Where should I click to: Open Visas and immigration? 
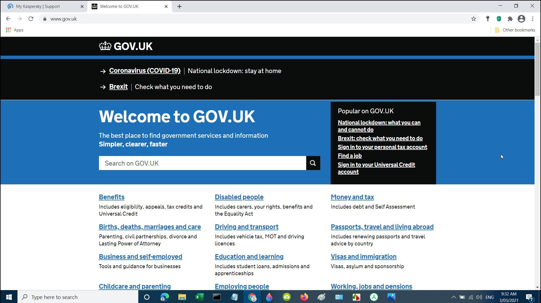364,257
